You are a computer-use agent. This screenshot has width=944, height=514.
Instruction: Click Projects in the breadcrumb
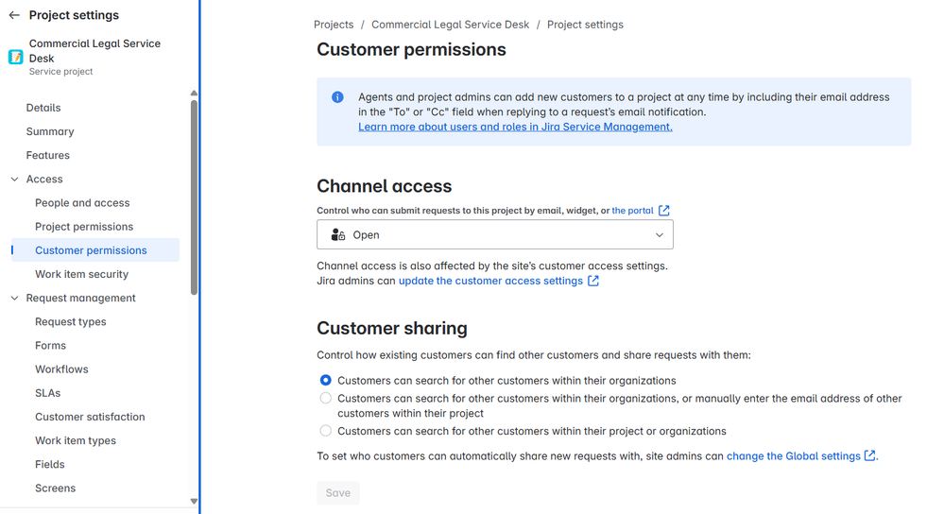pos(334,25)
